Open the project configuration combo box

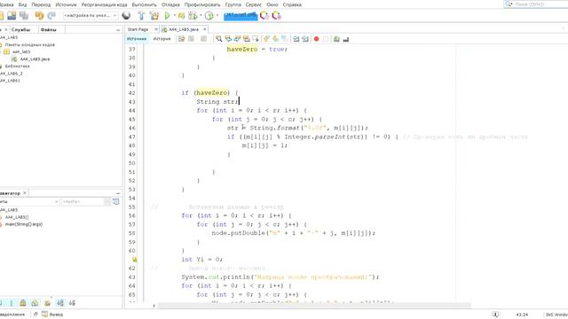pyautogui.click(x=91, y=16)
